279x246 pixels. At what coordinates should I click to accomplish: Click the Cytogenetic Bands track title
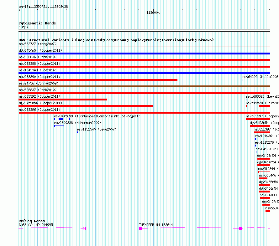pyautogui.click(x=37, y=23)
